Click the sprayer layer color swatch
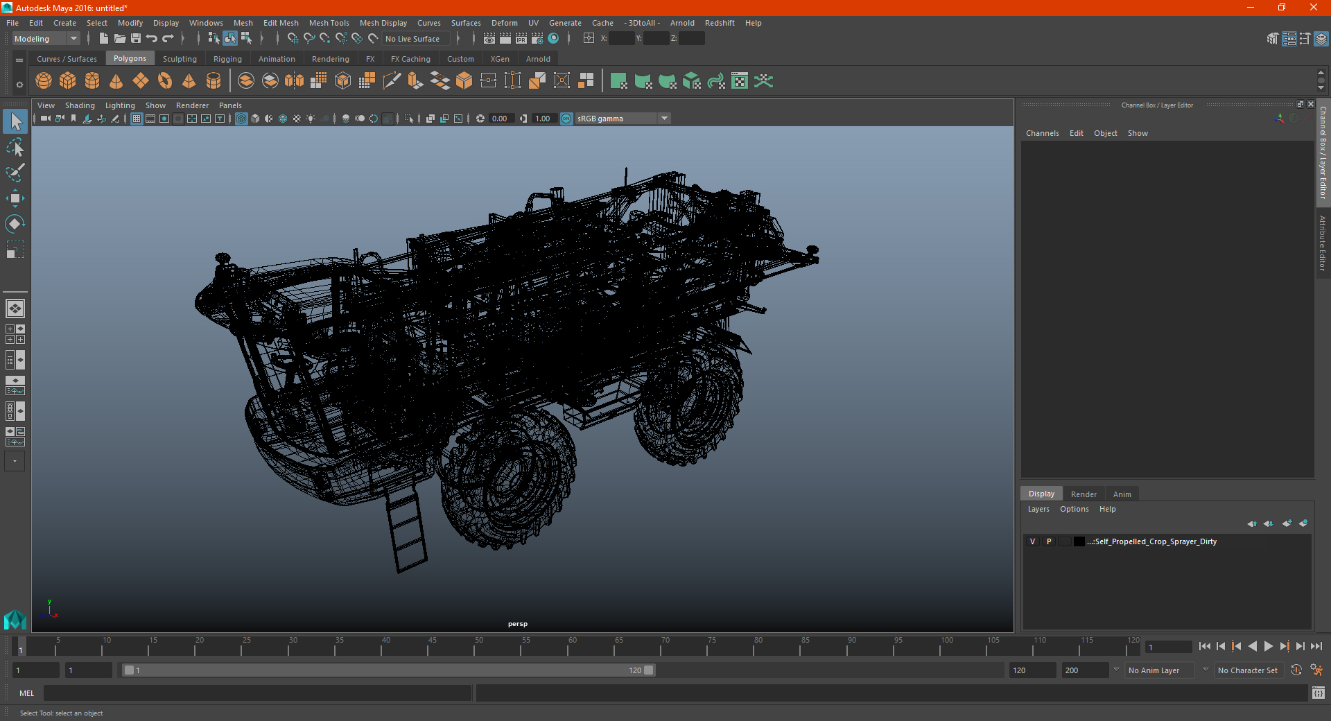 (1079, 541)
